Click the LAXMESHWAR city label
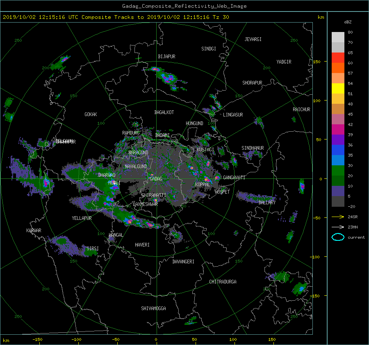The height and width of the screenshot is (345, 369). coord(145,204)
